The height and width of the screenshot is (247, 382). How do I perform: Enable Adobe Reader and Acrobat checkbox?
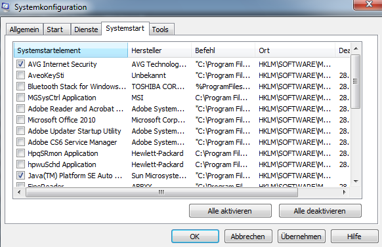21,109
